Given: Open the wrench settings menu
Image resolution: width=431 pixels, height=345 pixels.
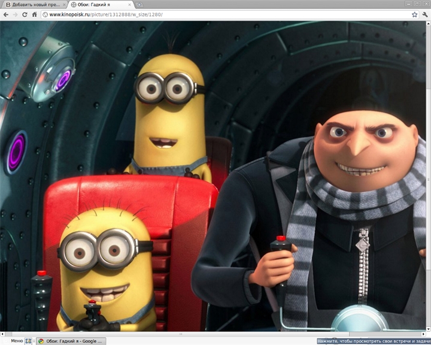Looking at the screenshot, I should coord(425,14).
